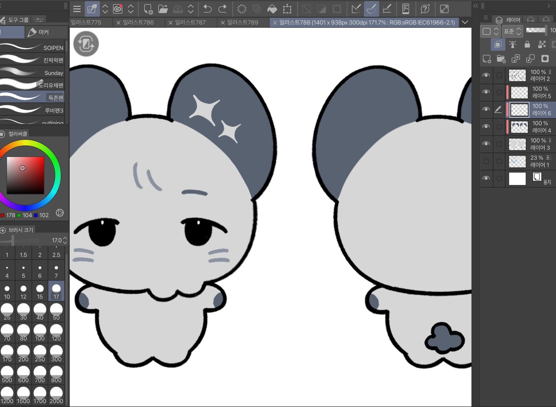556x407 pixels.
Task: Collapse the right panel dock with chevrons
Action: click(x=475, y=6)
